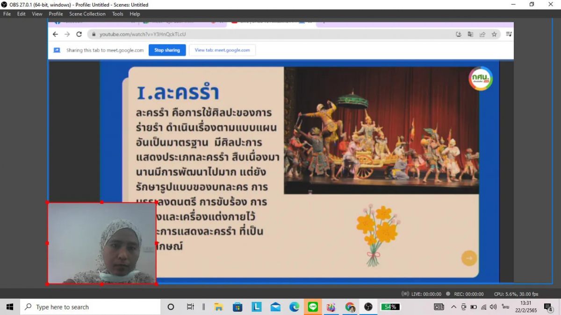561x315 pixels.
Task: Click the share page icon in address bar
Action: pyautogui.click(x=482, y=35)
